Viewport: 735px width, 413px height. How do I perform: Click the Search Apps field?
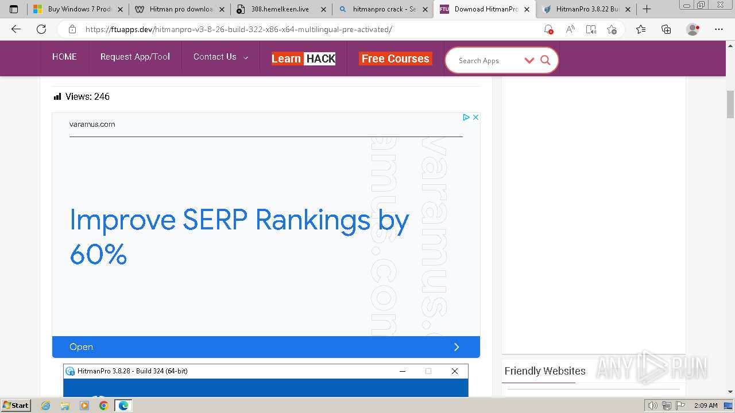487,61
